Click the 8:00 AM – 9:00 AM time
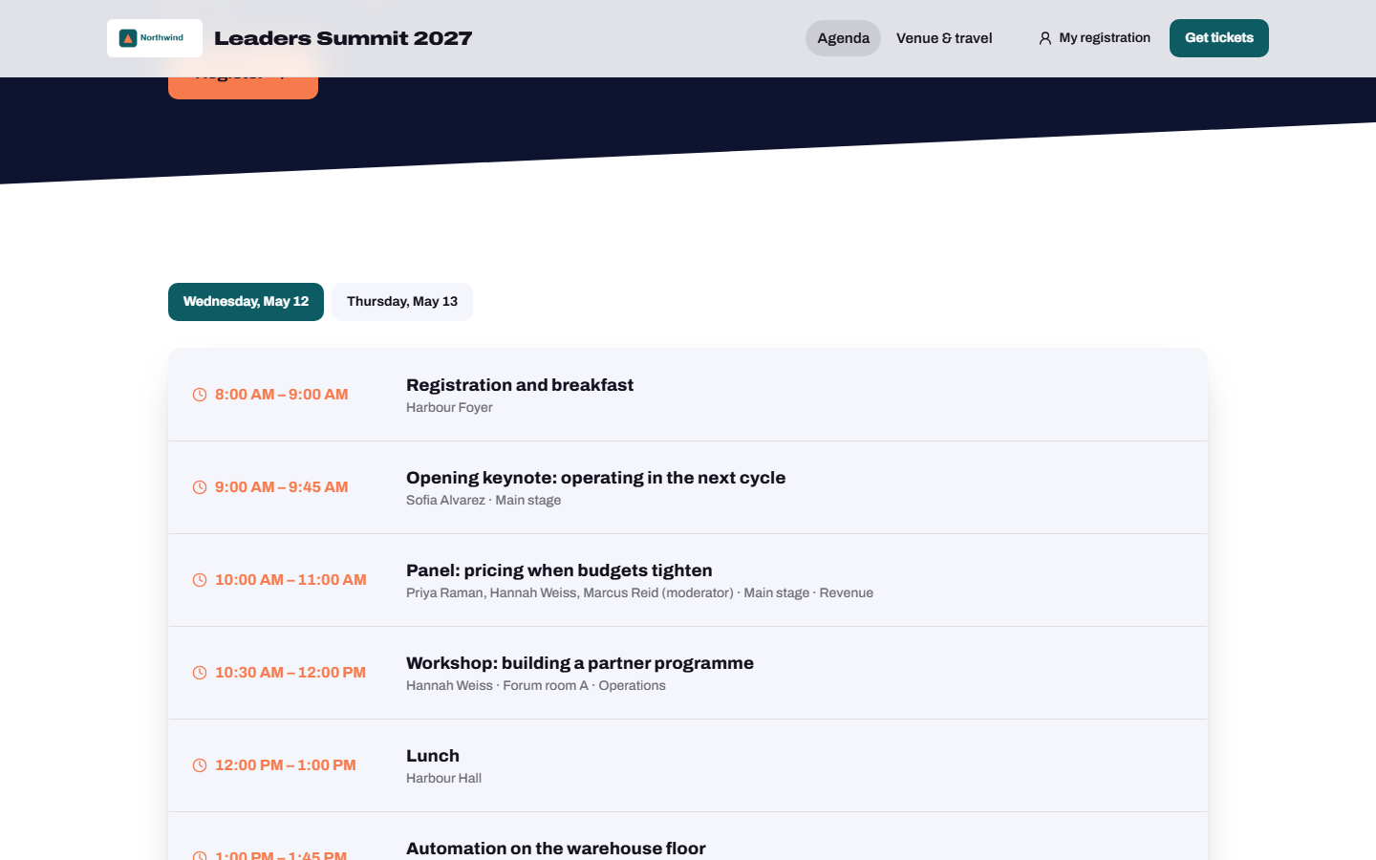Viewport: 1376px width, 860px height. (x=281, y=395)
